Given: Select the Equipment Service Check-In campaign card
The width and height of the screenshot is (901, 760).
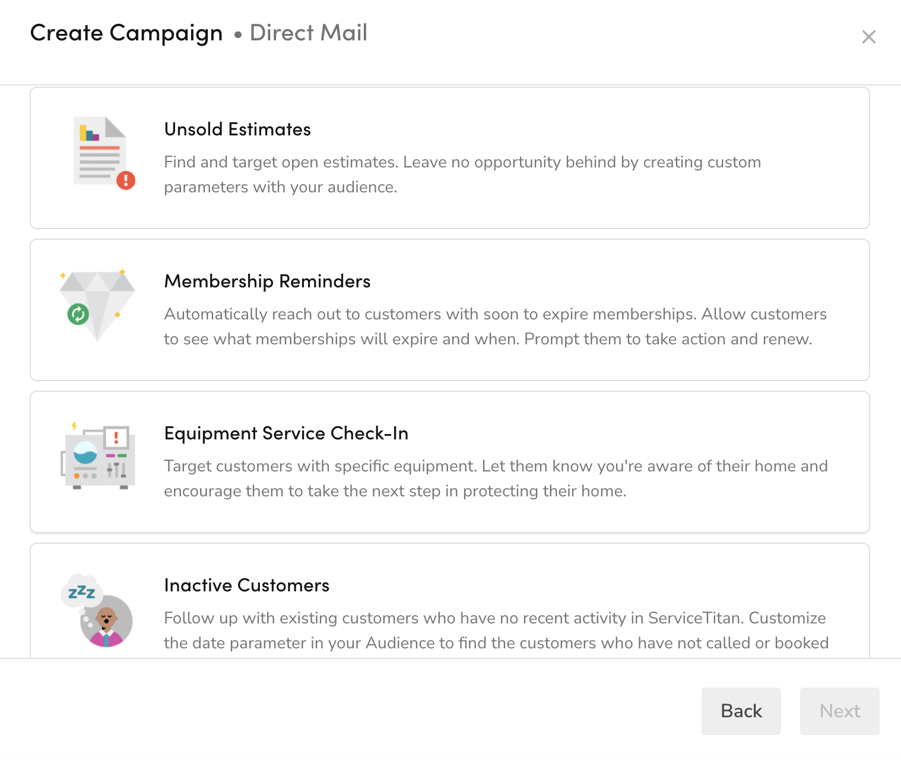Looking at the screenshot, I should (450, 462).
